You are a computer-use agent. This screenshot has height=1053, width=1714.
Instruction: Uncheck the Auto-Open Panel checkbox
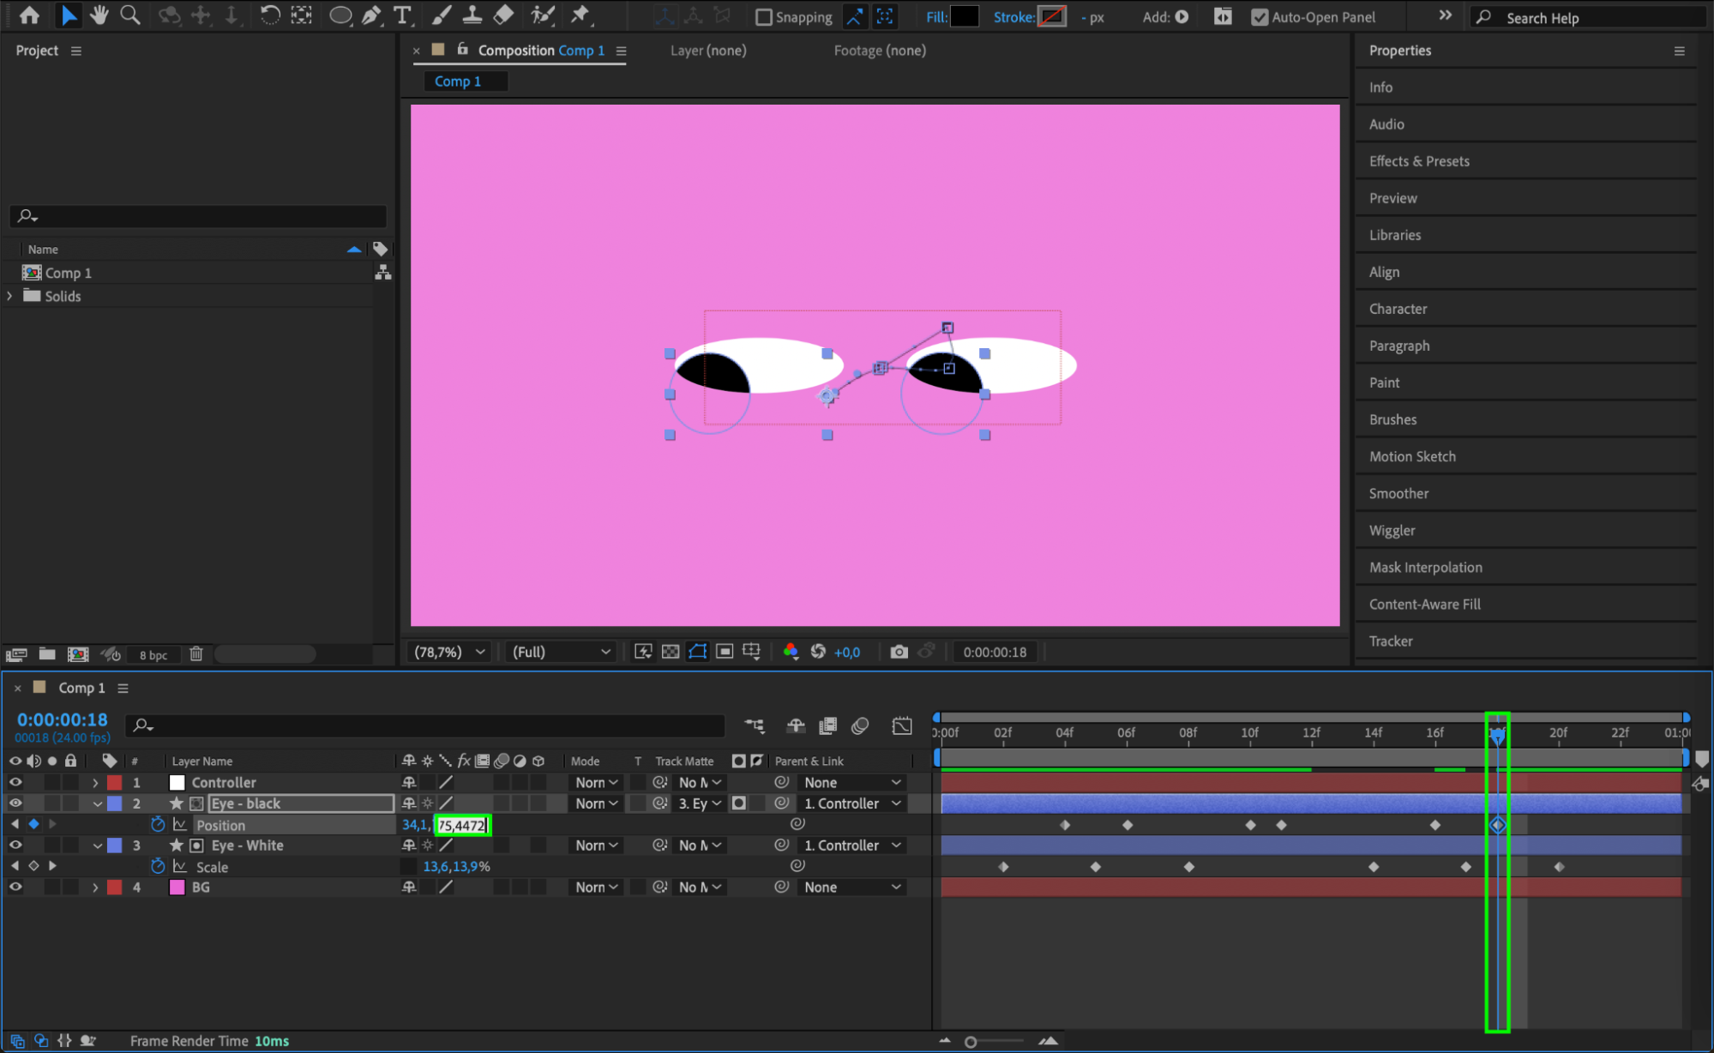1259,17
